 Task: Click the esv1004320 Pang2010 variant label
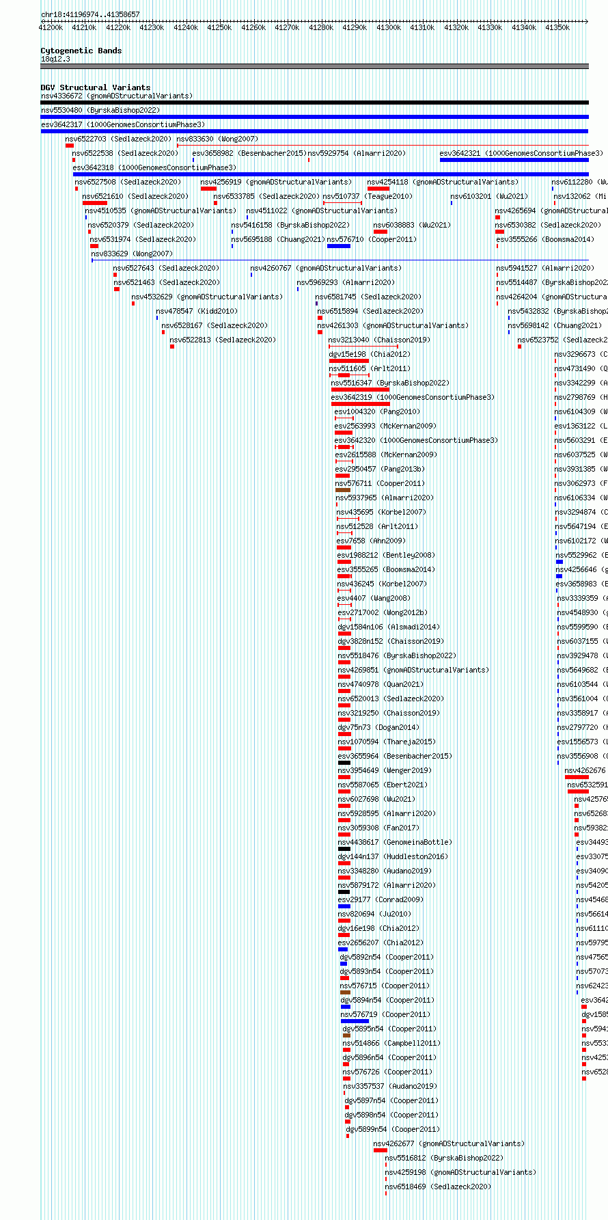point(377,411)
